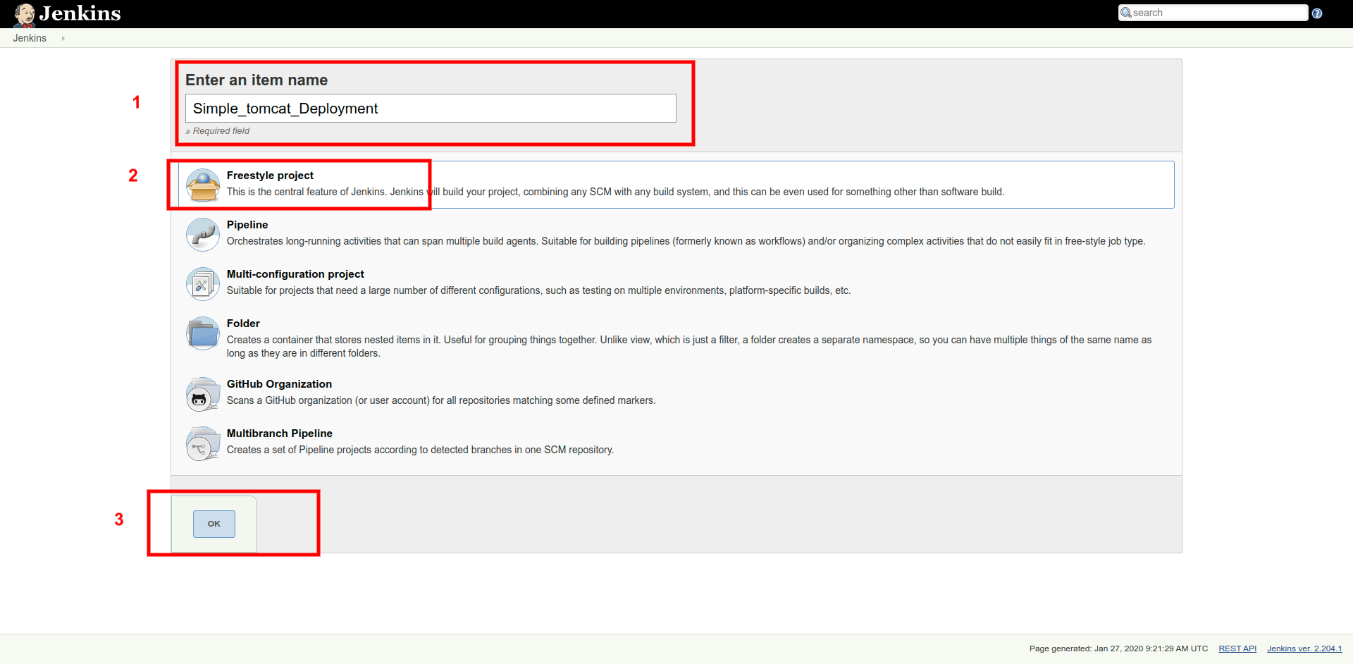Select the Pipeline icon
This screenshot has height=664, width=1353.
click(203, 235)
